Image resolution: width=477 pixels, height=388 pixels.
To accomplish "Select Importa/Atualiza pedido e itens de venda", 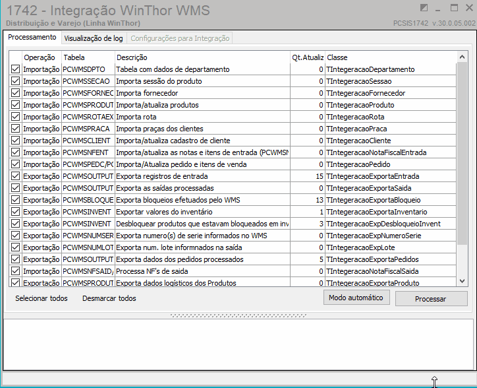I will point(202,164).
